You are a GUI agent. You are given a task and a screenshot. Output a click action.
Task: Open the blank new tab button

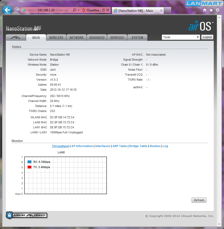pos(168,11)
